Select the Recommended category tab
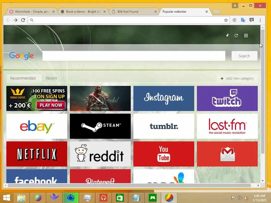271x203 pixels. [x=23, y=78]
